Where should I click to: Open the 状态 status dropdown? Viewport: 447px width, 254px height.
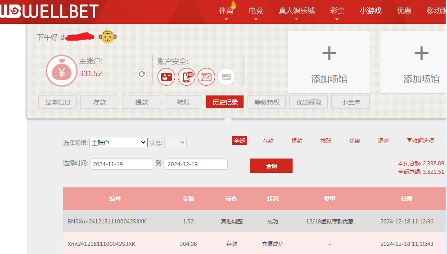point(175,143)
